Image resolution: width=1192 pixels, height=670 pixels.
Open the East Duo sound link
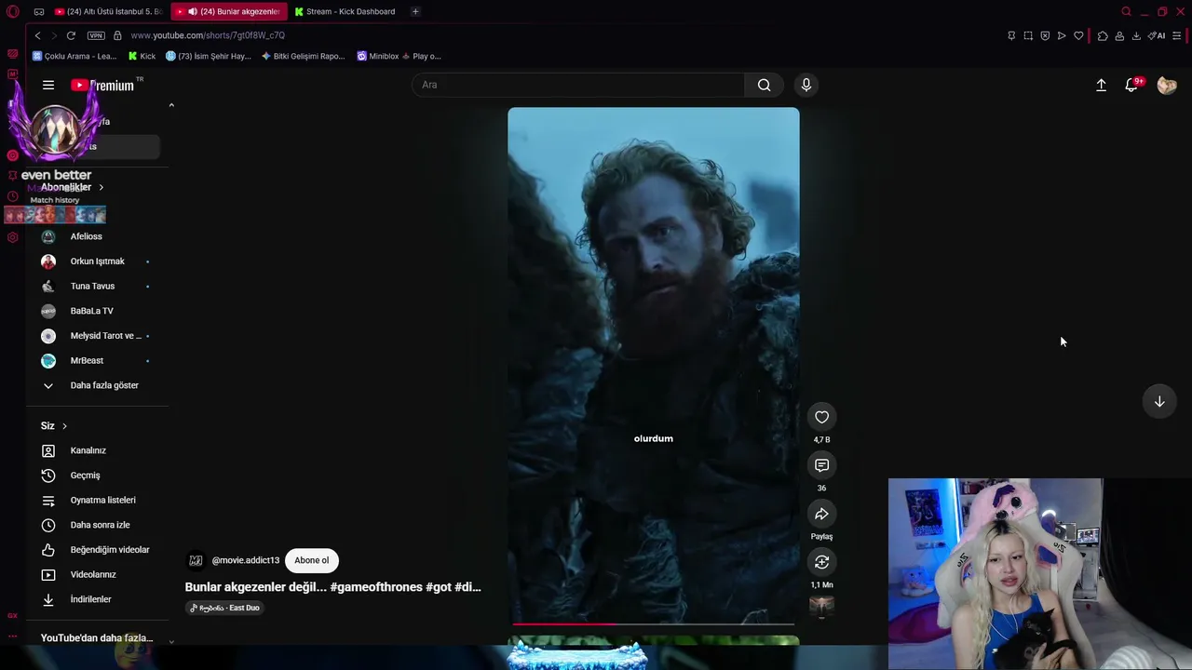(x=225, y=608)
